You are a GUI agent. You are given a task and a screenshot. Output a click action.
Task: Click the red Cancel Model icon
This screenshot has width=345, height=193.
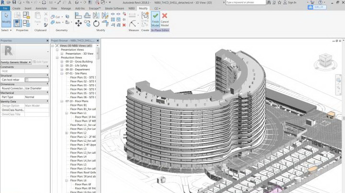click(164, 16)
